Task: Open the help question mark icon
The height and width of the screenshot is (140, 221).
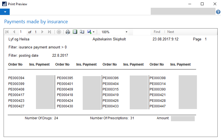Action: [x=218, y=12]
